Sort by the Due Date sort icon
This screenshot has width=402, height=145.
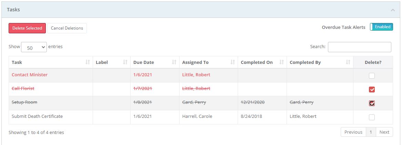pyautogui.click(x=174, y=62)
